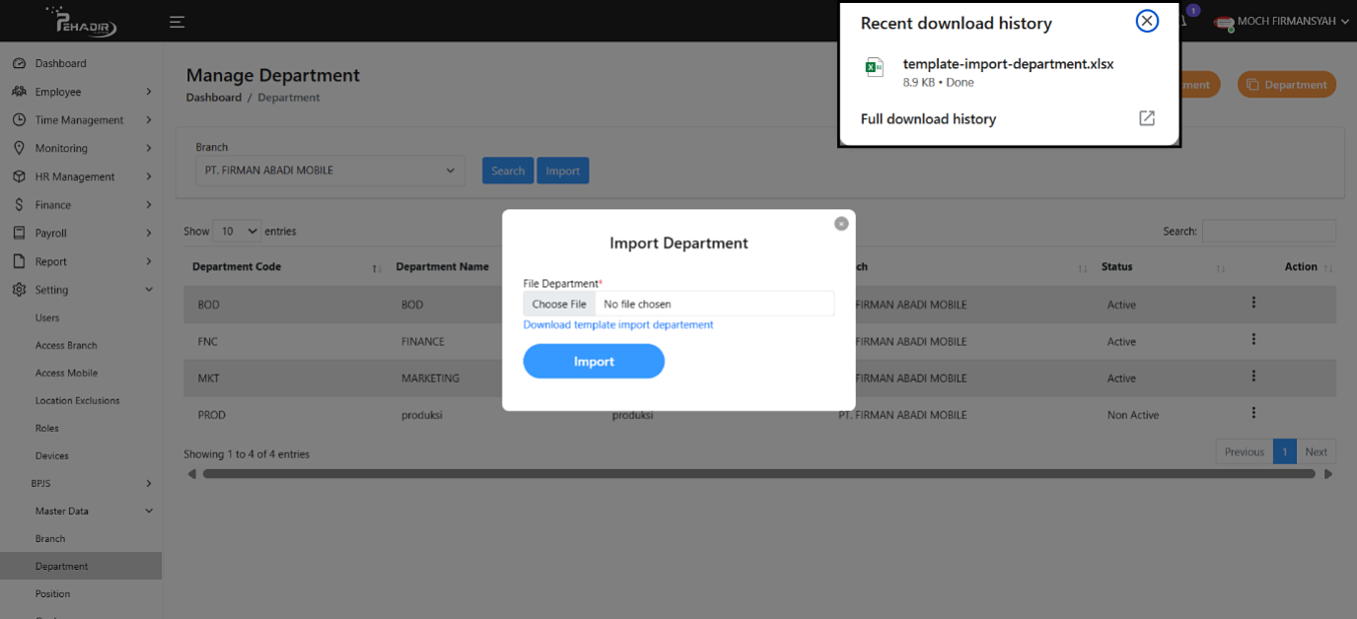Click the Excel file icon in downloads
Screen dimensions: 1357x619
[874, 67]
